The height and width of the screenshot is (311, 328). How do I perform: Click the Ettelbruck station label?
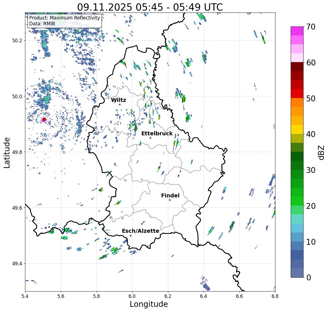(x=157, y=134)
